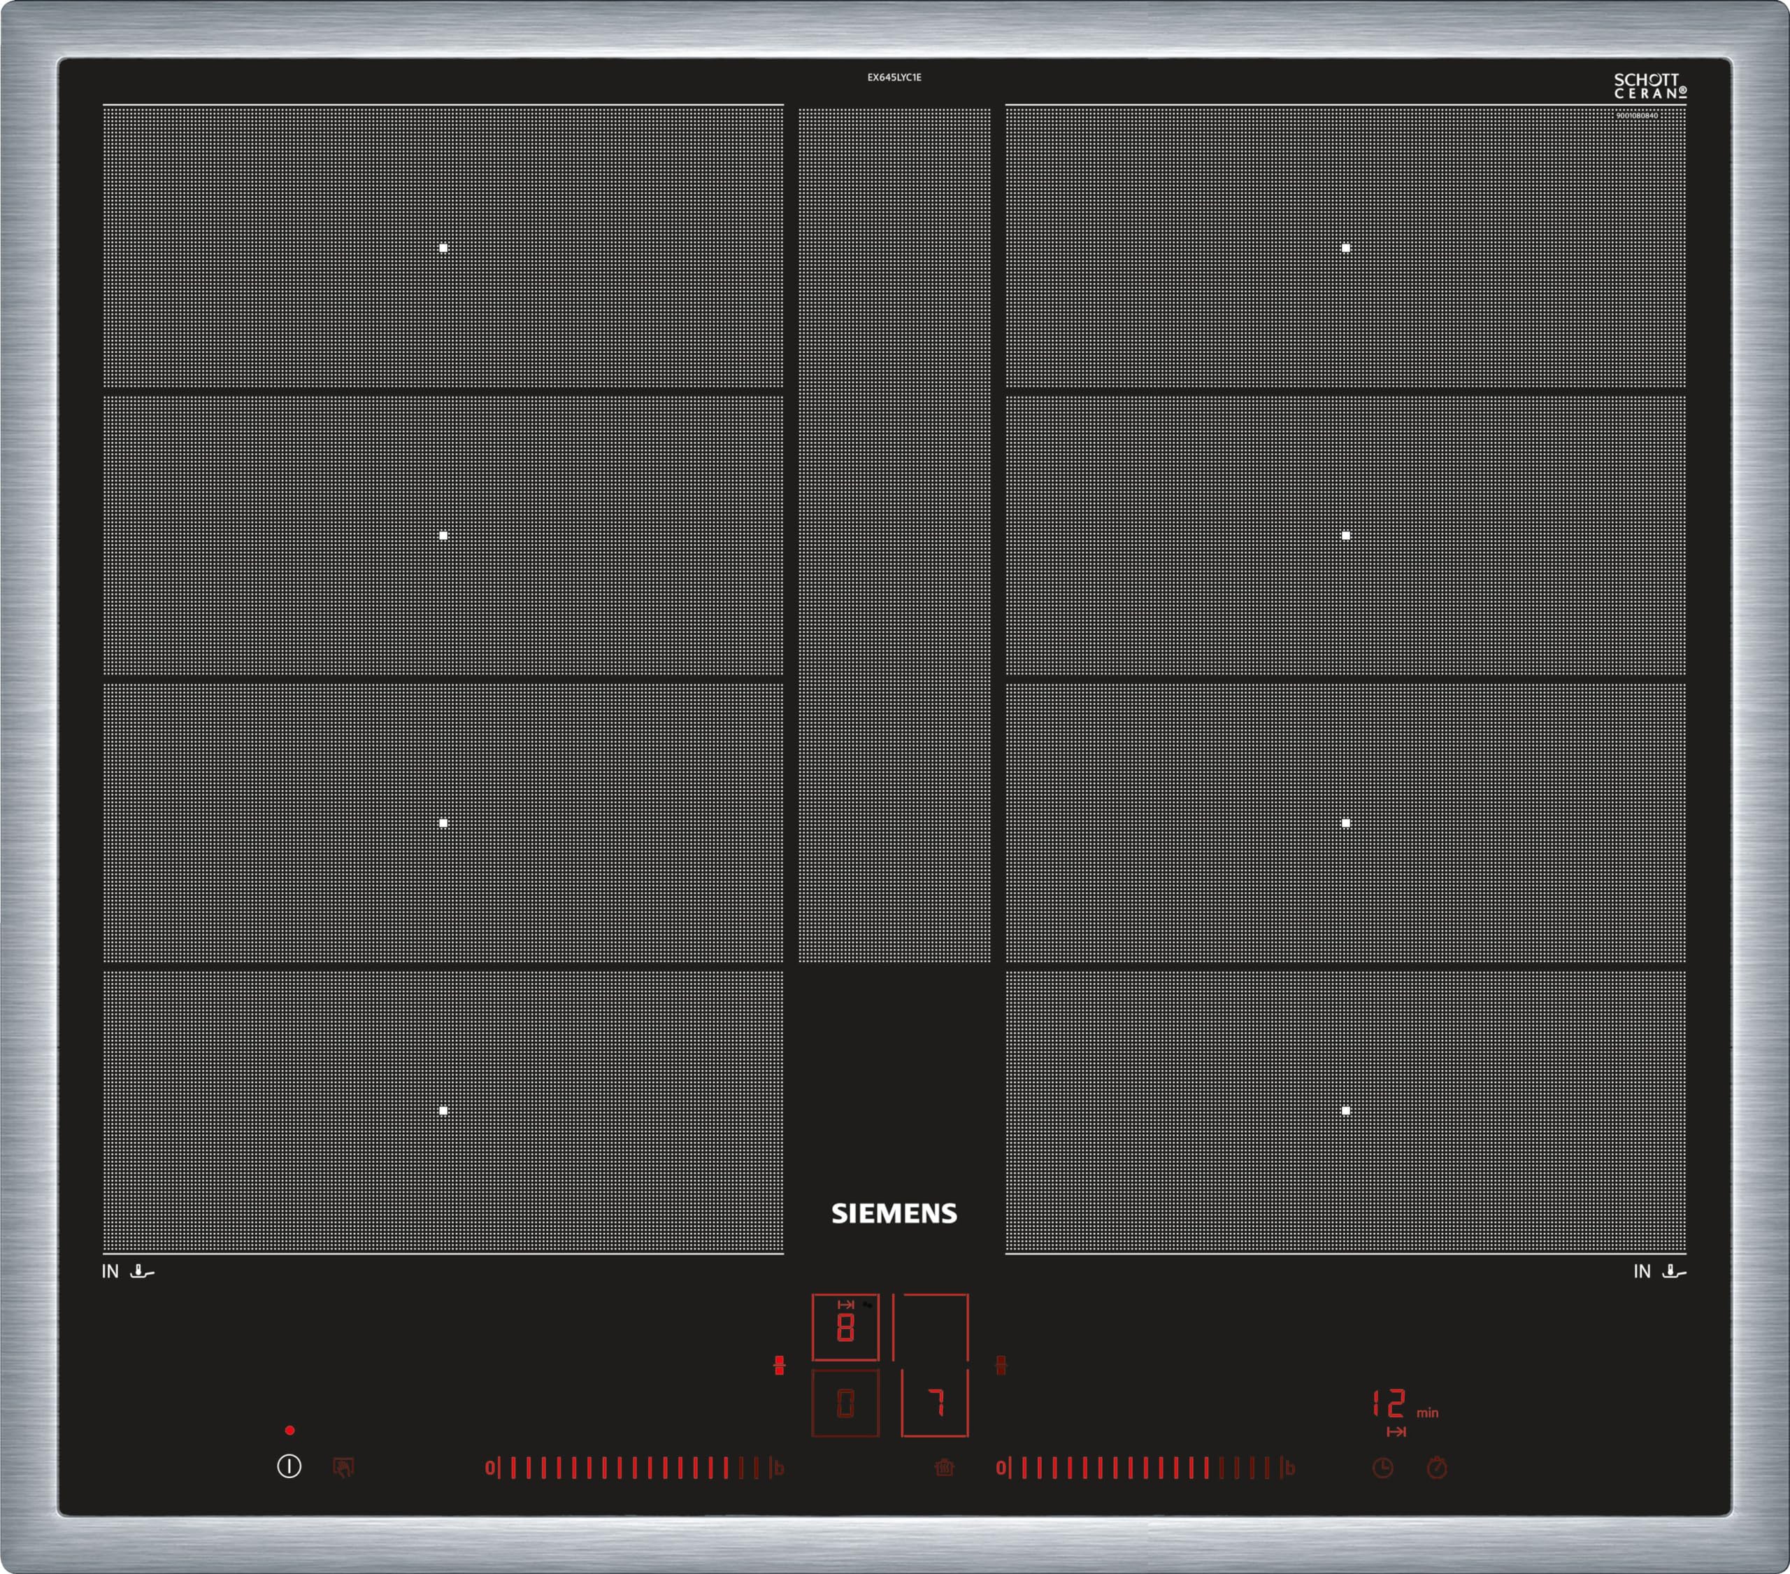The height and width of the screenshot is (1574, 1790).
Task: Toggle the left flex zone link indicator
Action: pyautogui.click(x=778, y=1365)
